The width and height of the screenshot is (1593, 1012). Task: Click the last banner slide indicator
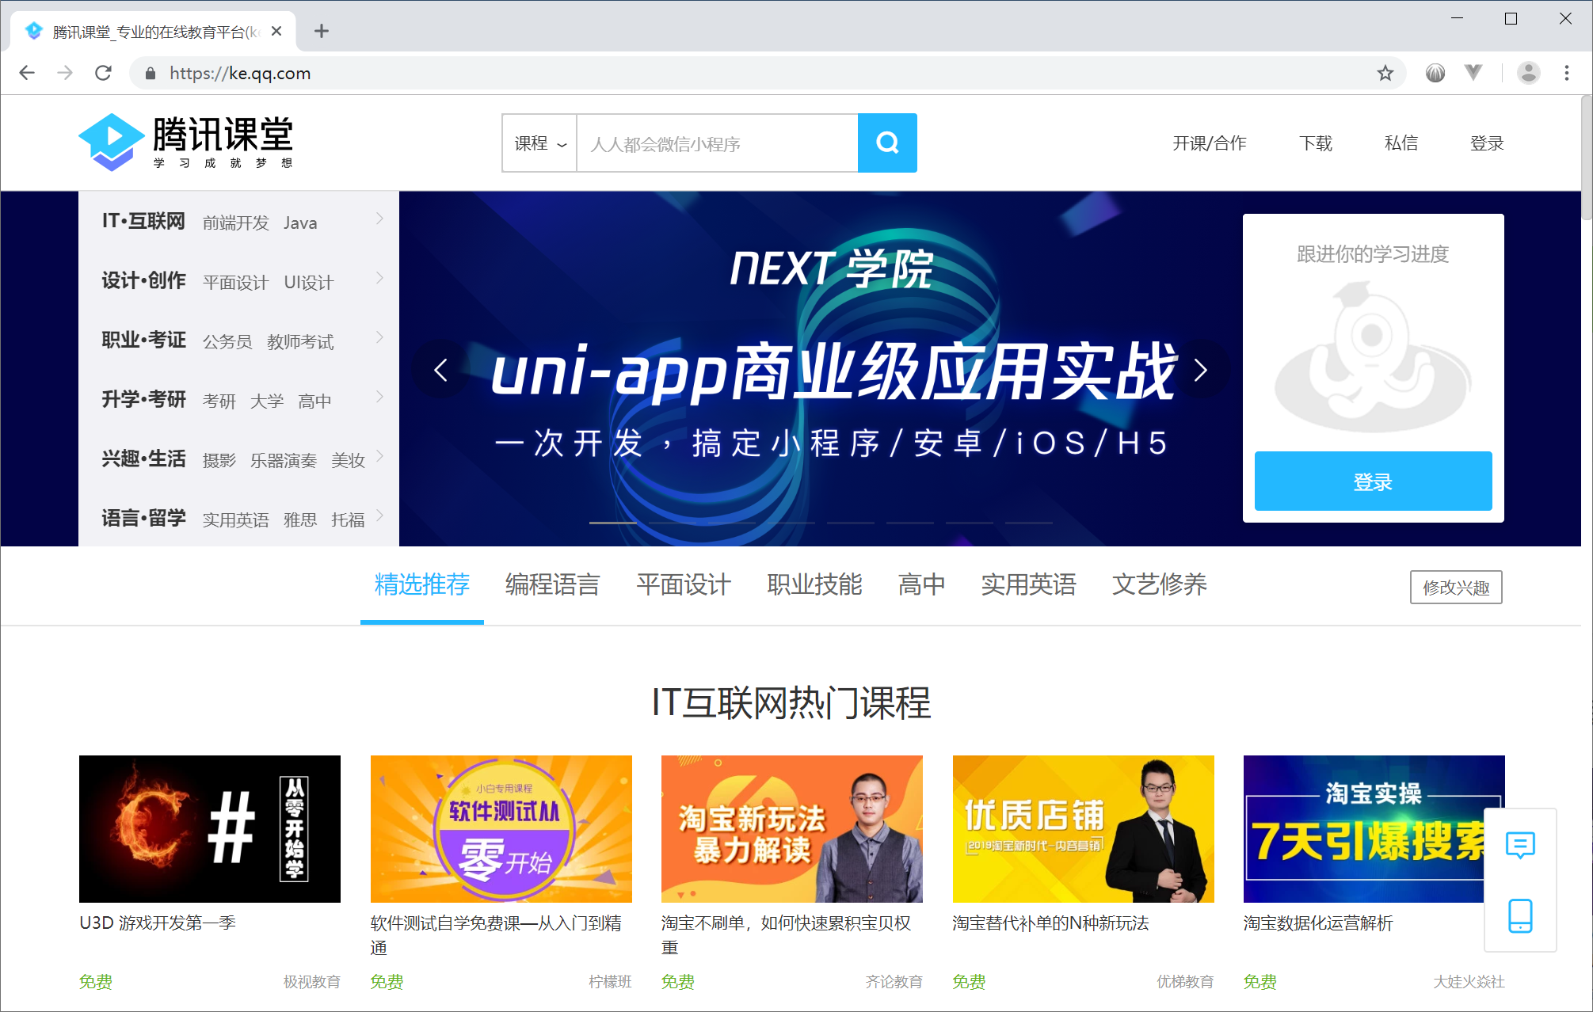[1028, 523]
